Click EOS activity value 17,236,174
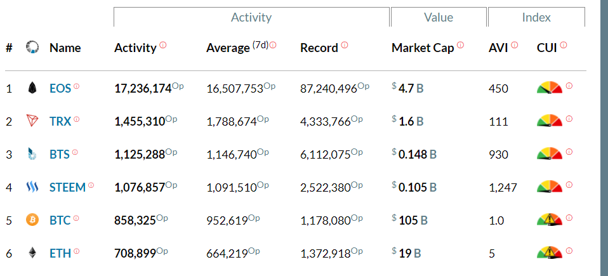The image size is (608, 276). 143,89
